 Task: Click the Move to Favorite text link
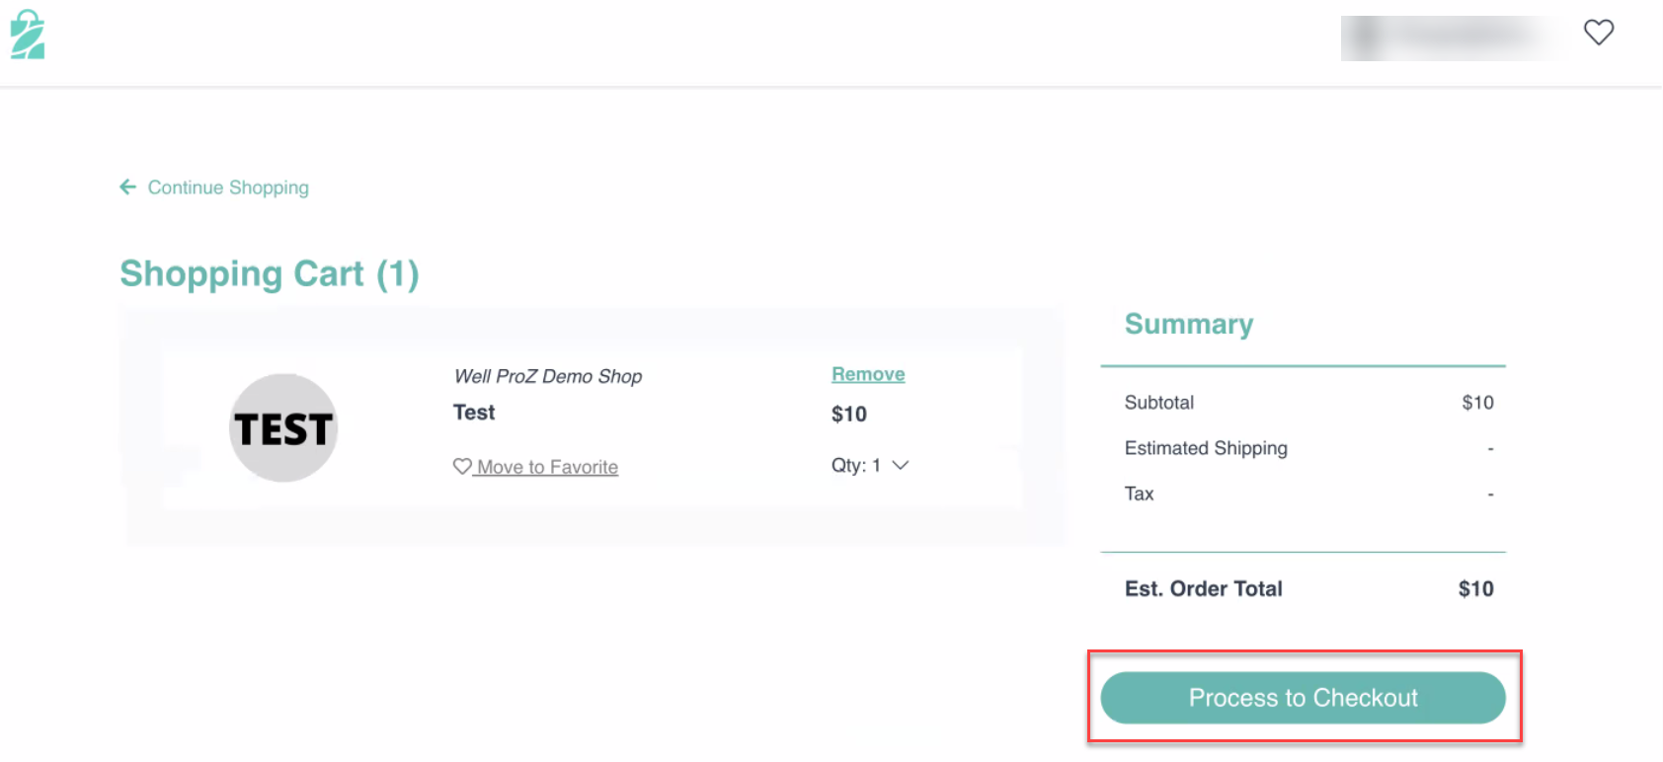pyautogui.click(x=547, y=467)
